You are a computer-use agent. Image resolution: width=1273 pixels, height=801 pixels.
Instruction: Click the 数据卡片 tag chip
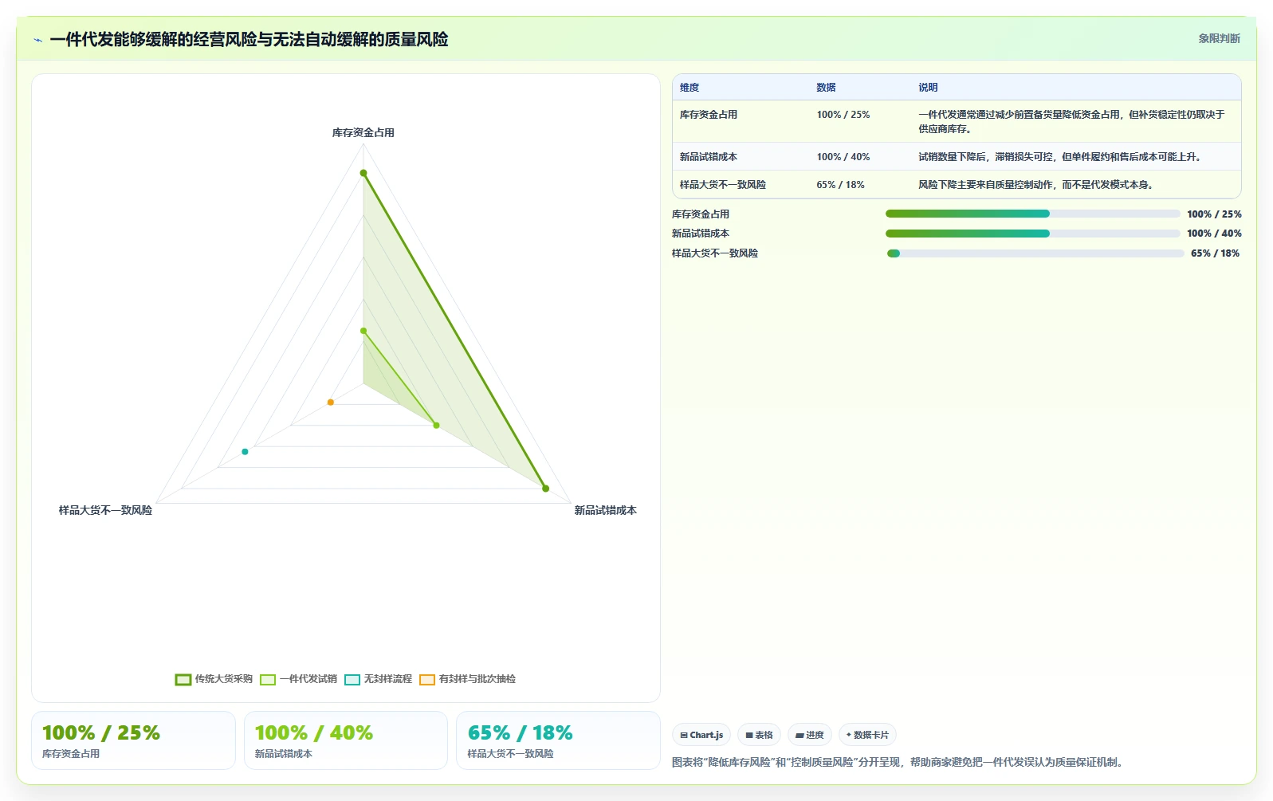pos(867,735)
